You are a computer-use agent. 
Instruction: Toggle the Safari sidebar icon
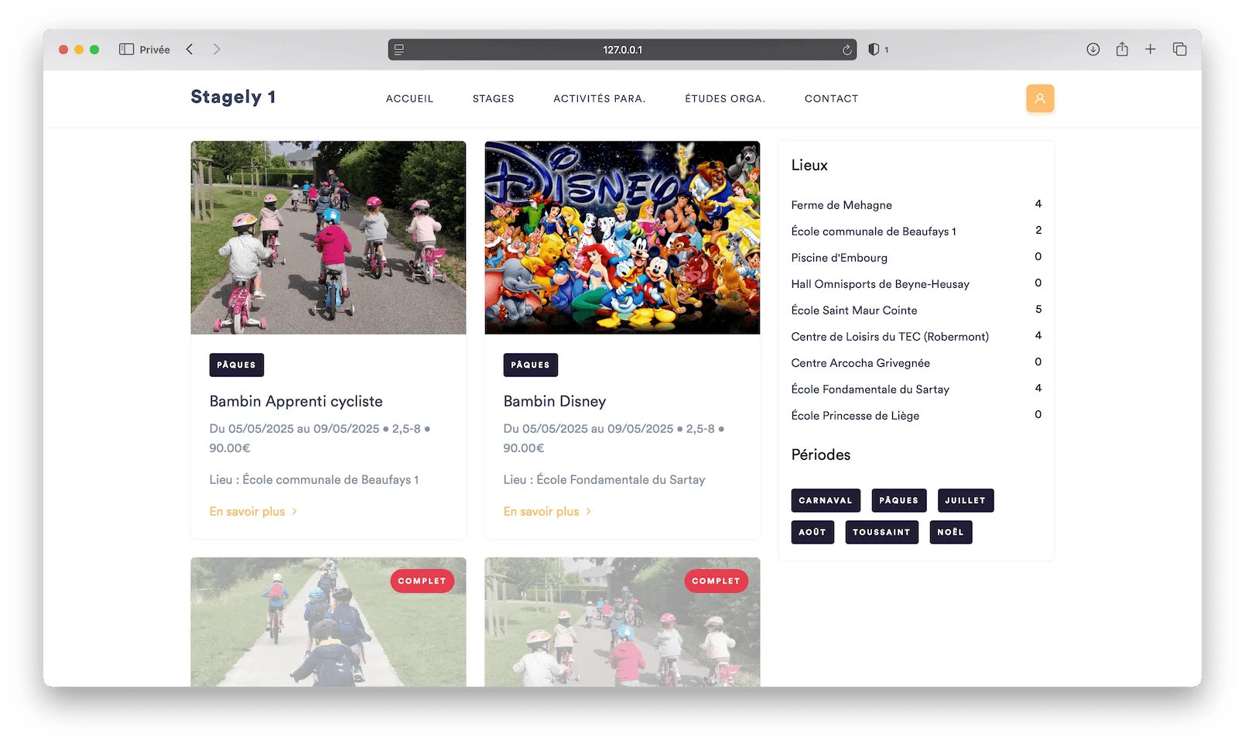tap(126, 50)
